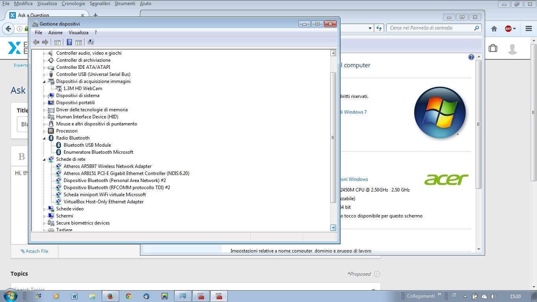Click Firefox back arrow button
This screenshot has height=302, width=537.
click(x=8, y=29)
